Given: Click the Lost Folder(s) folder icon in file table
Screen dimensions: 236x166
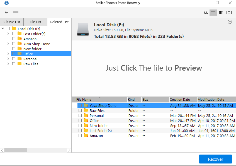Looking at the screenshot, I should (86, 130).
